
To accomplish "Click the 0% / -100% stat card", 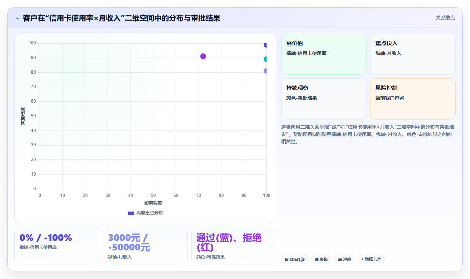I will point(57,246).
